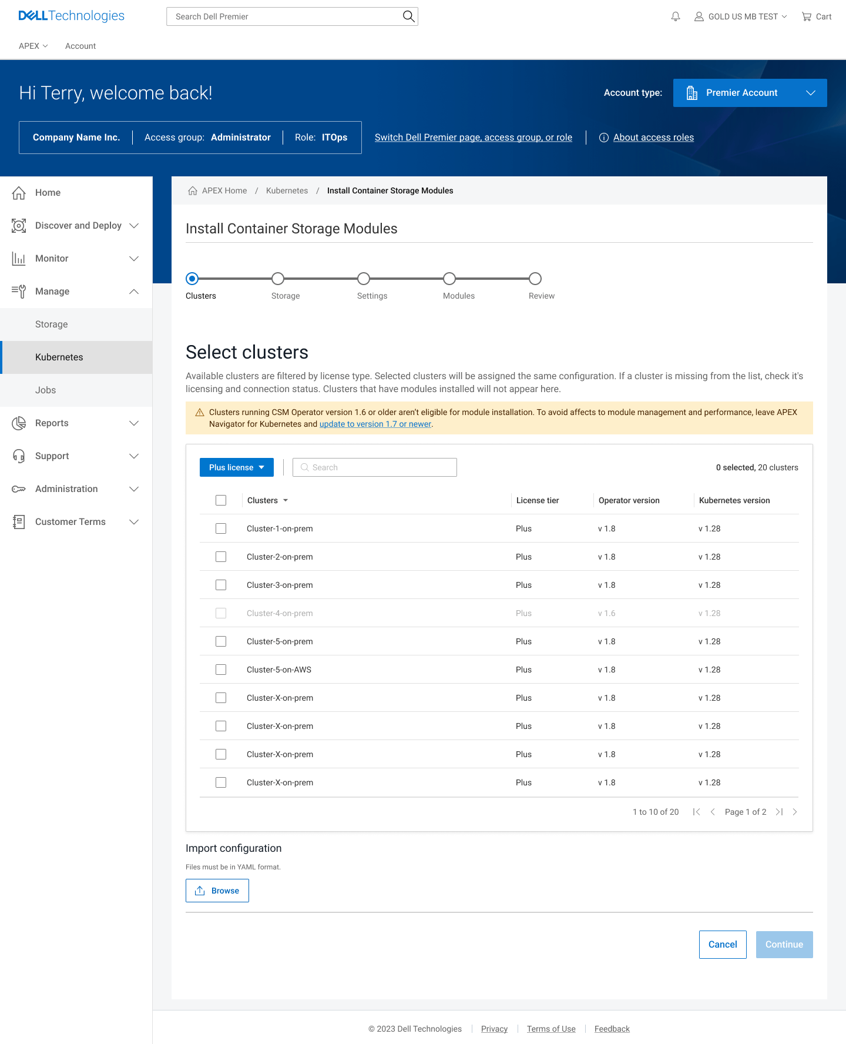
Task: Collapse the Manage section chevron
Action: coord(134,292)
